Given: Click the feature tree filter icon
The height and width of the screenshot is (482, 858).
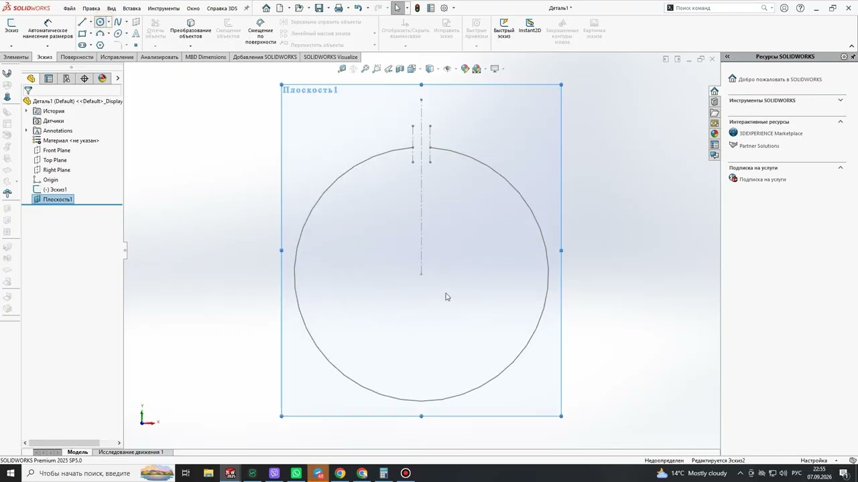Looking at the screenshot, I should coord(28,90).
